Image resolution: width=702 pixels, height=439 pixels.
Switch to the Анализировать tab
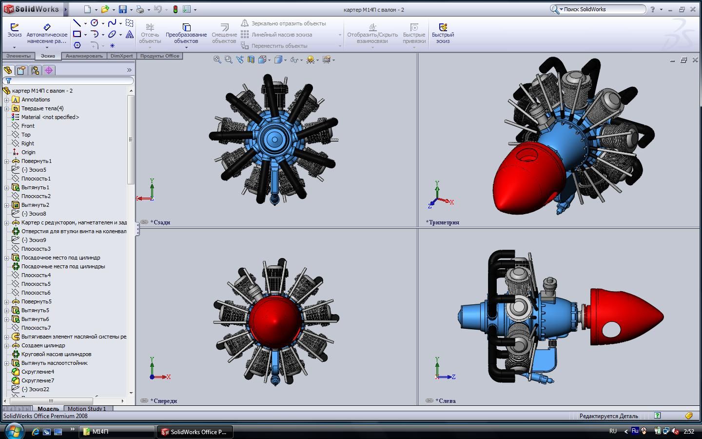pyautogui.click(x=84, y=56)
